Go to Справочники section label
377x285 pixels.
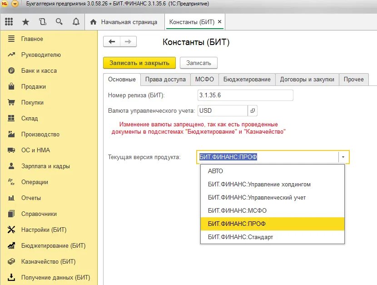(39, 214)
